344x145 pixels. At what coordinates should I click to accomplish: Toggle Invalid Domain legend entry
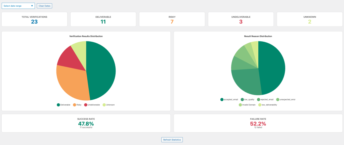point(248,105)
